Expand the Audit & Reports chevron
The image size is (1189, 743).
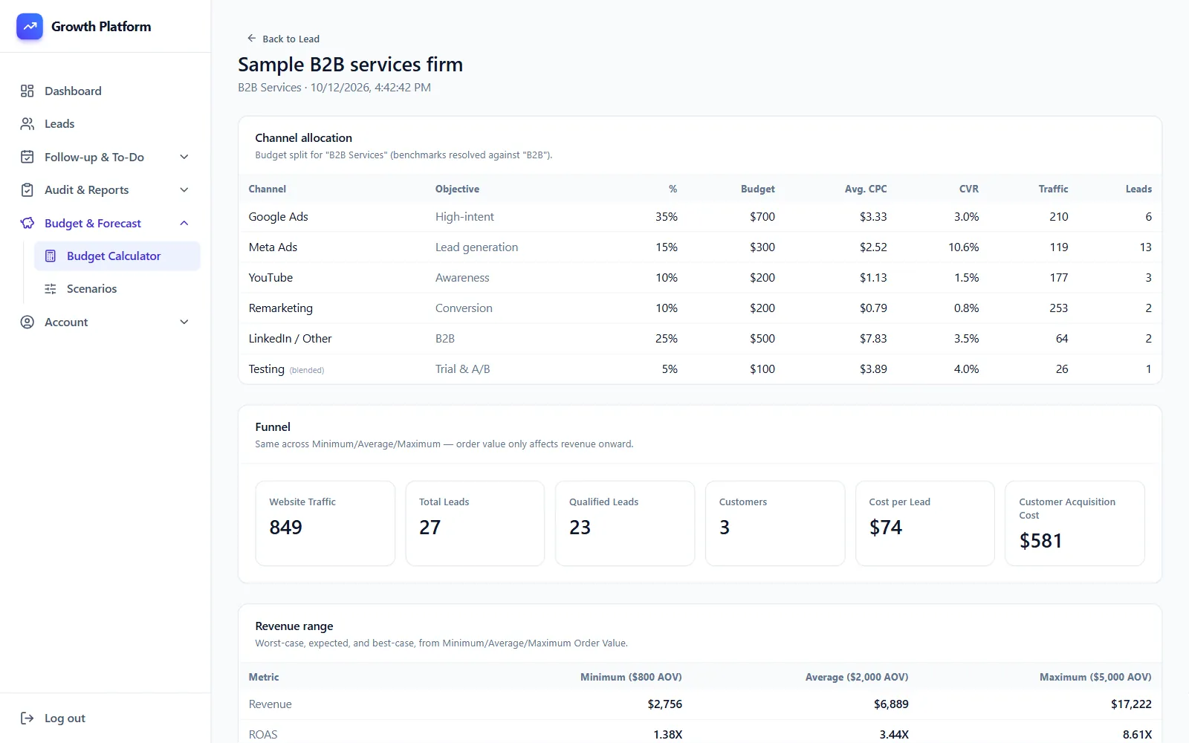click(184, 189)
